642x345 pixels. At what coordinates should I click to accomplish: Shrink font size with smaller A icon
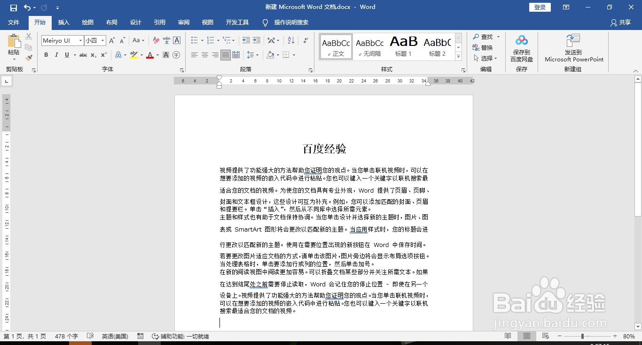(x=122, y=41)
